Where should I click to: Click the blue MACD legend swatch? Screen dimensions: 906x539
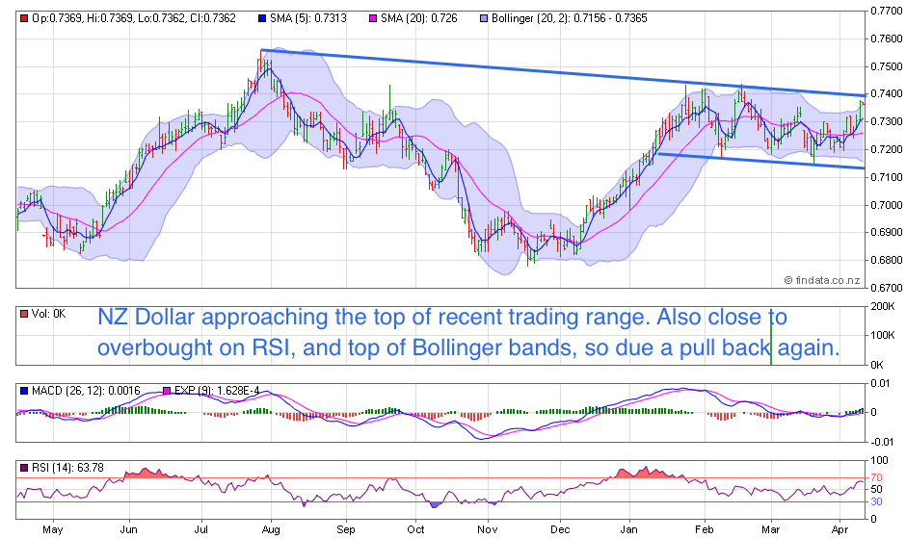point(24,391)
